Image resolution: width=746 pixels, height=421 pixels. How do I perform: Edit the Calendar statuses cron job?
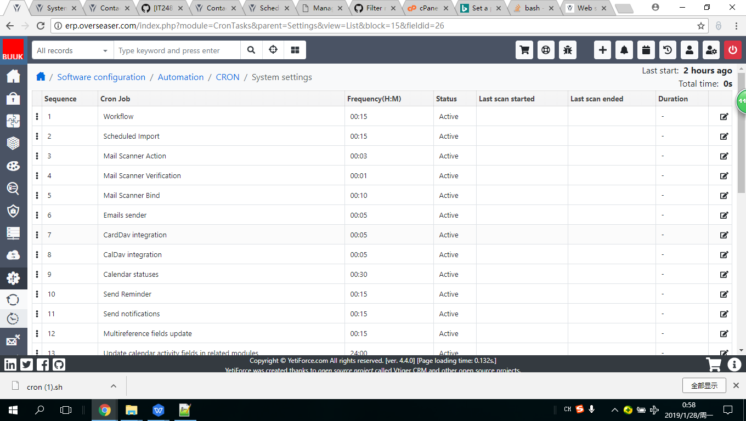(x=724, y=274)
